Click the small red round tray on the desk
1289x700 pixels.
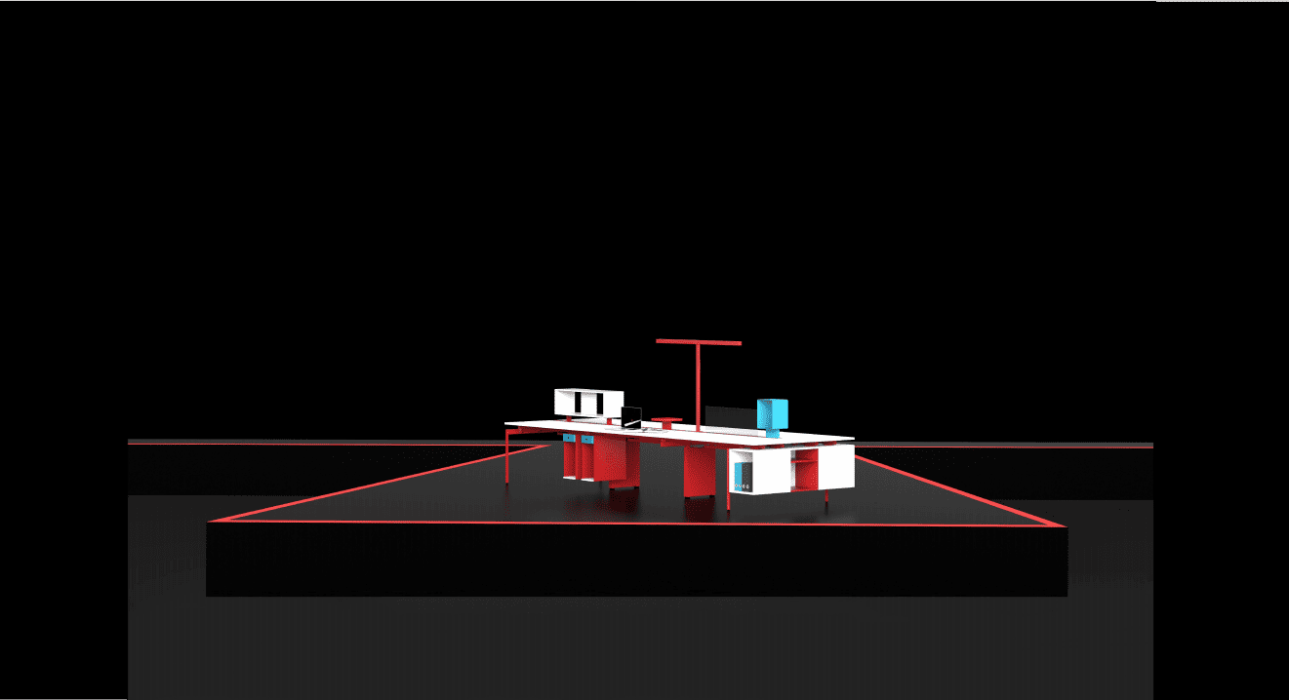tap(667, 419)
